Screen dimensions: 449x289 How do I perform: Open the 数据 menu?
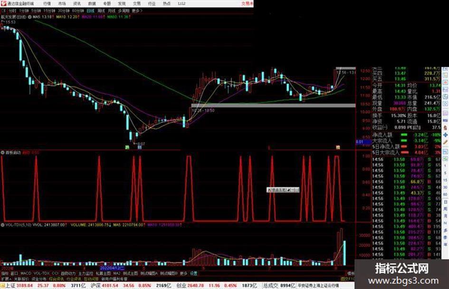point(92,4)
